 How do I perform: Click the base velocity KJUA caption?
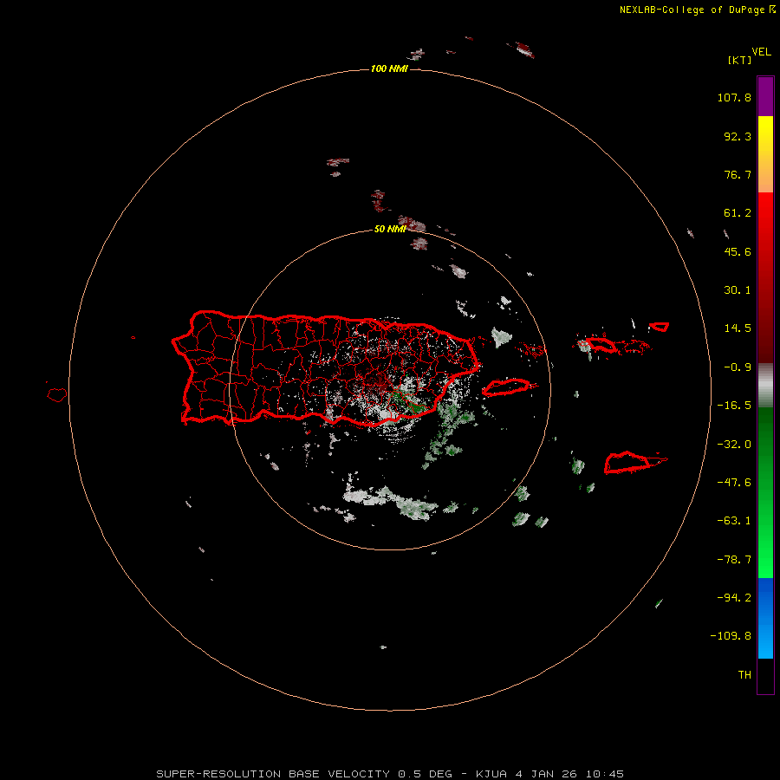pyautogui.click(x=390, y=774)
